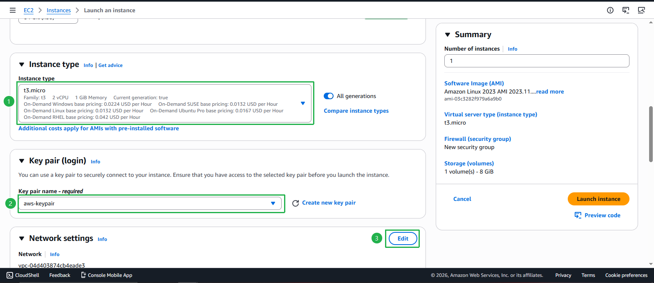The image size is (654, 283).
Task: Open the Instance type t3.micro dropdown
Action: point(165,103)
